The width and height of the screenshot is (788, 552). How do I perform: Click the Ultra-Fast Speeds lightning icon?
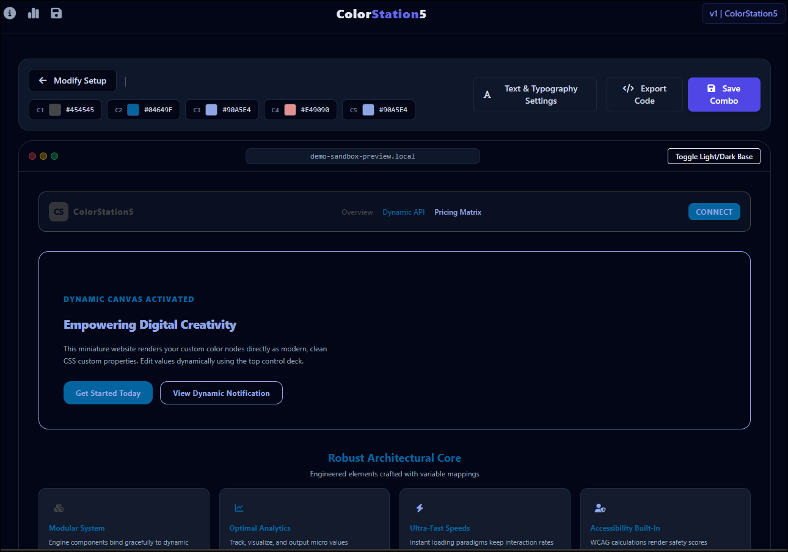420,508
